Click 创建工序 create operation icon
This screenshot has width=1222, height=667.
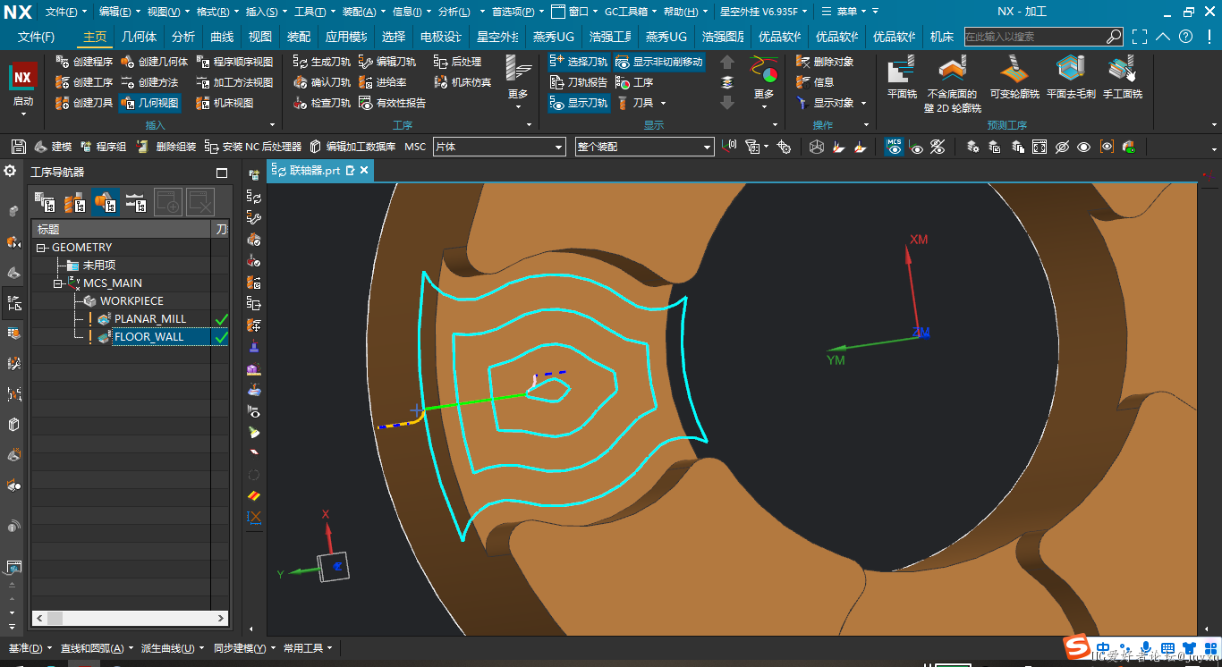pyautogui.click(x=63, y=82)
